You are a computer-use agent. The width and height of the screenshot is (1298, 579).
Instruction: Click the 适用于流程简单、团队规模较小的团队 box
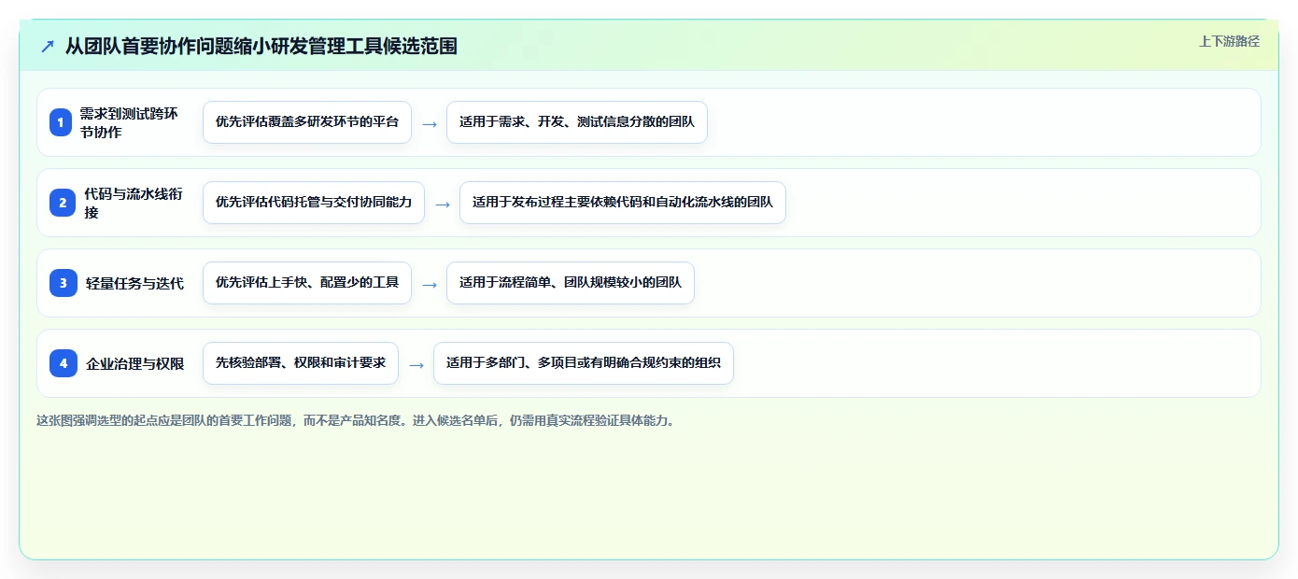pos(571,283)
